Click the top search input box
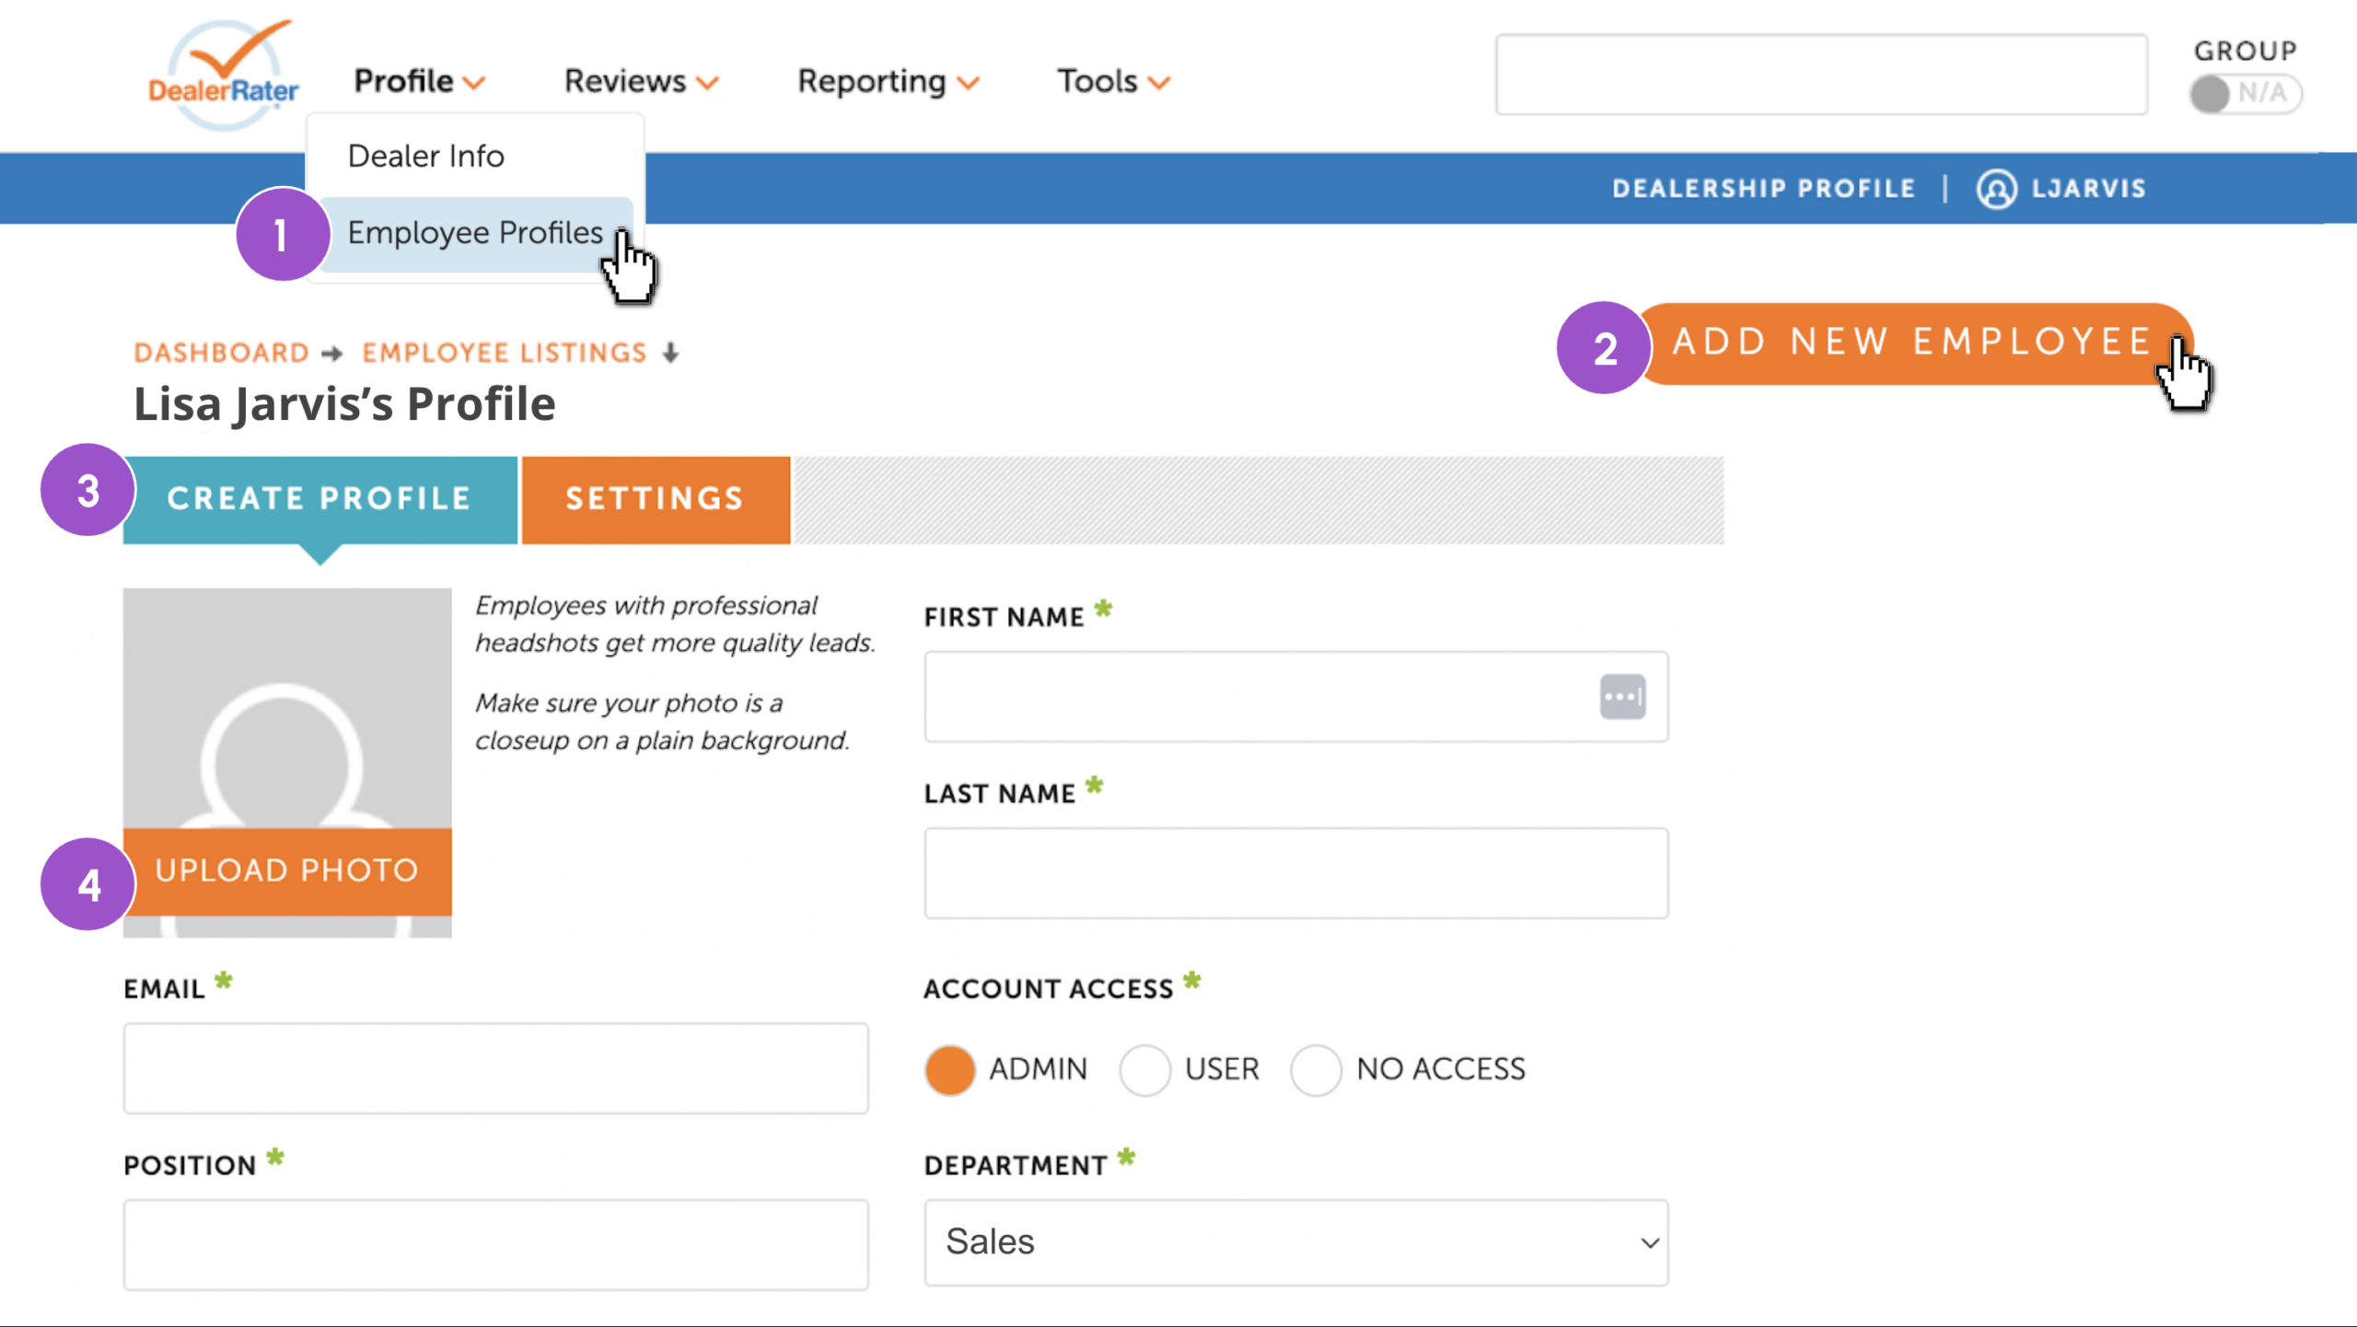 click(1821, 75)
